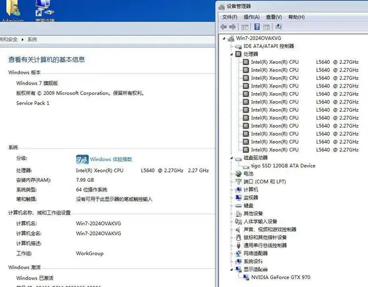The image size is (368, 287).
Task: Click the breadcrumb arrow before 系统
Action: coord(22,40)
